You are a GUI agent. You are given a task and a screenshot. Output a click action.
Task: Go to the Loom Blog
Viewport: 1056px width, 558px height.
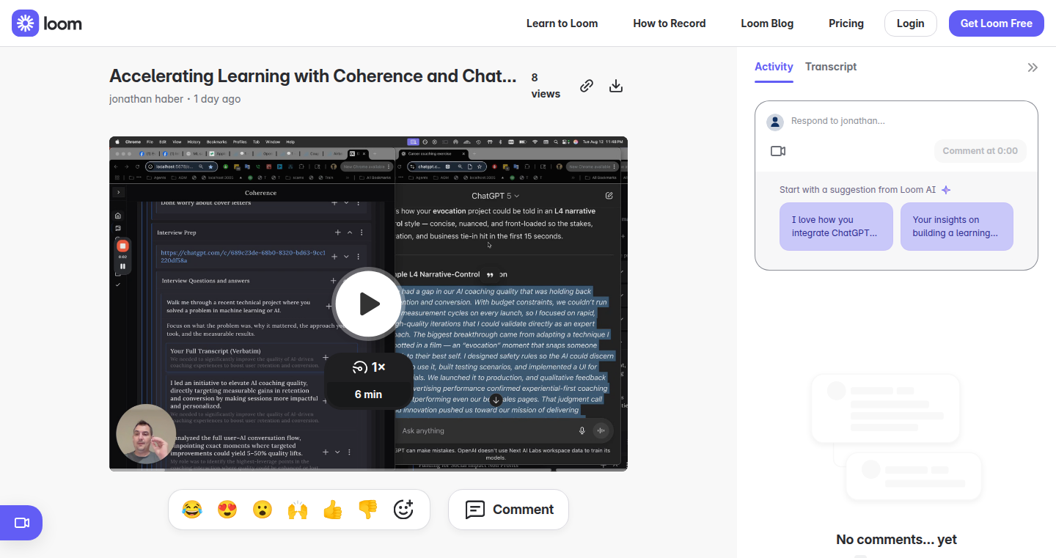(767, 23)
